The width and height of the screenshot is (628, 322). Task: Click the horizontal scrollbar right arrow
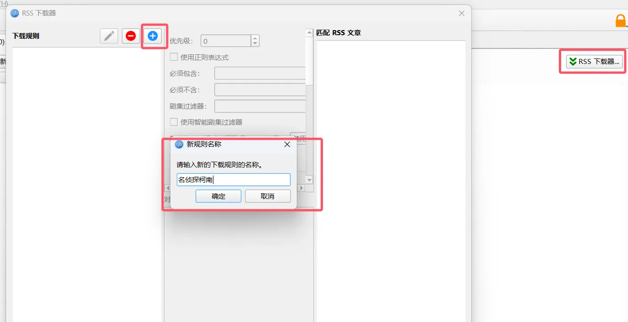coord(301,188)
